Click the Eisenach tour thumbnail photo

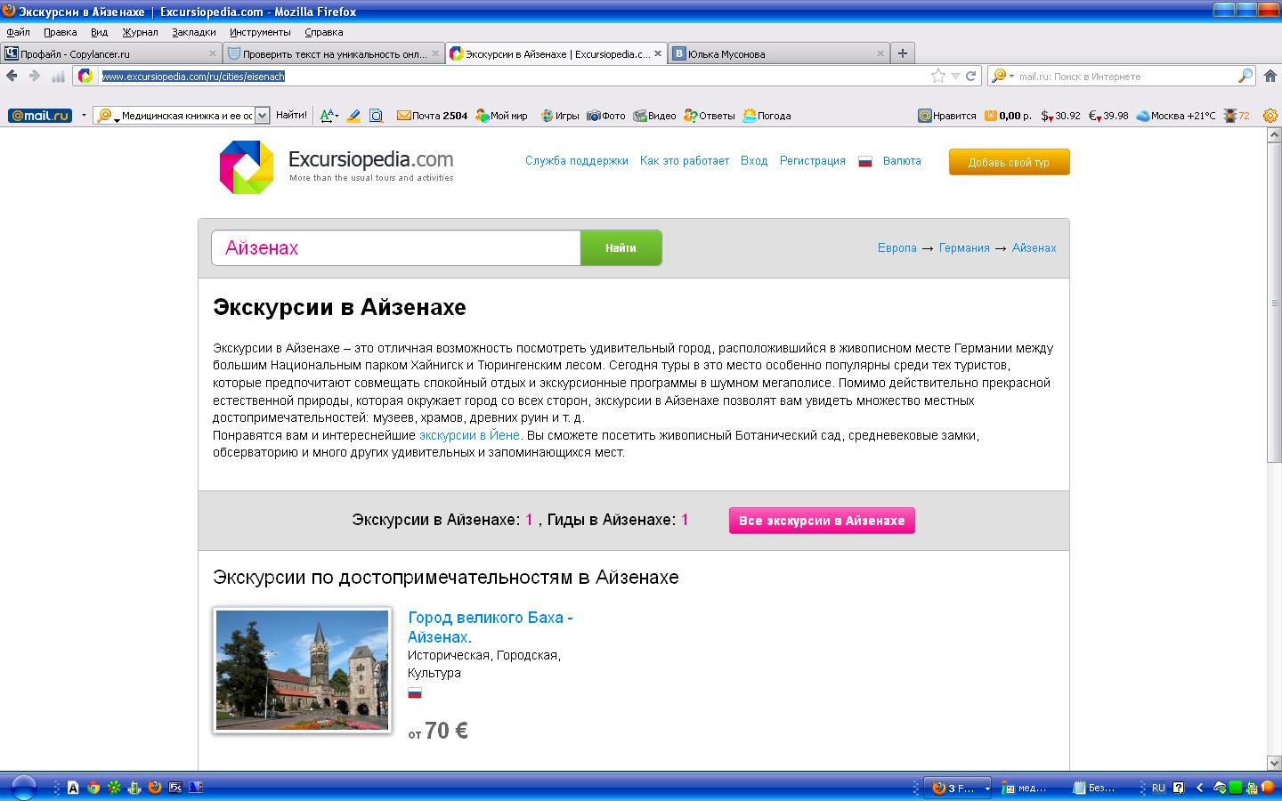[303, 670]
